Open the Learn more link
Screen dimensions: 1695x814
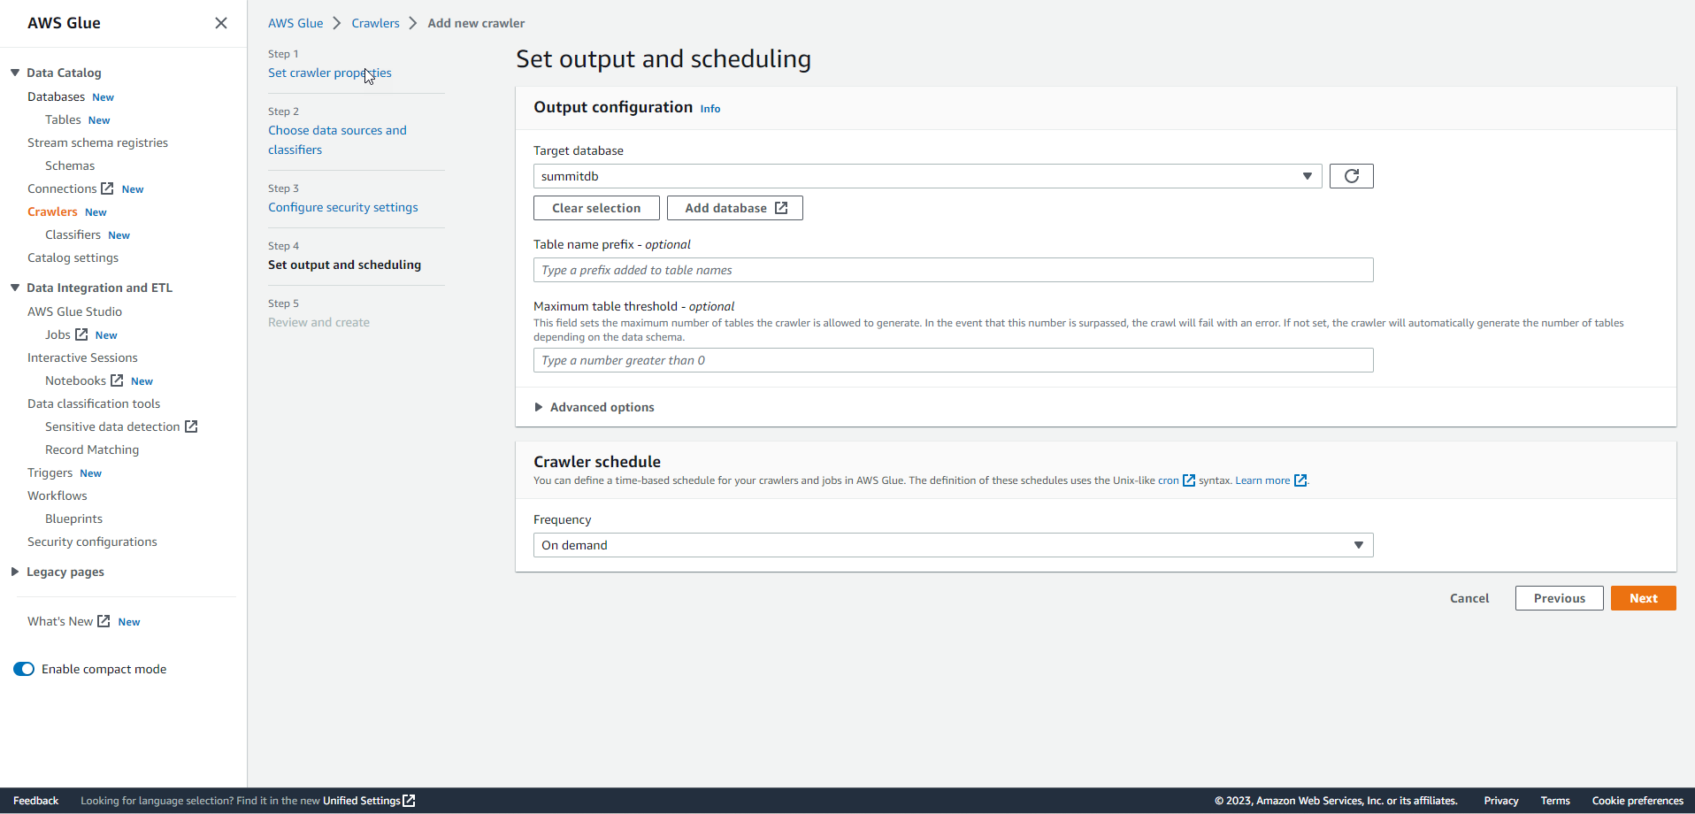[x=1262, y=480]
